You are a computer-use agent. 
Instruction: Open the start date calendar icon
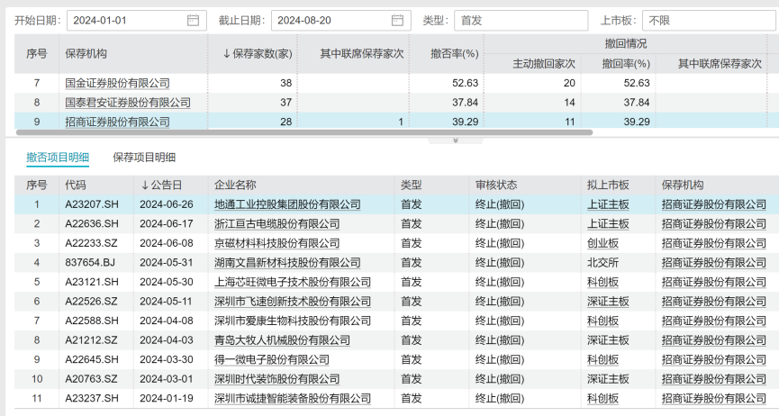pos(193,21)
